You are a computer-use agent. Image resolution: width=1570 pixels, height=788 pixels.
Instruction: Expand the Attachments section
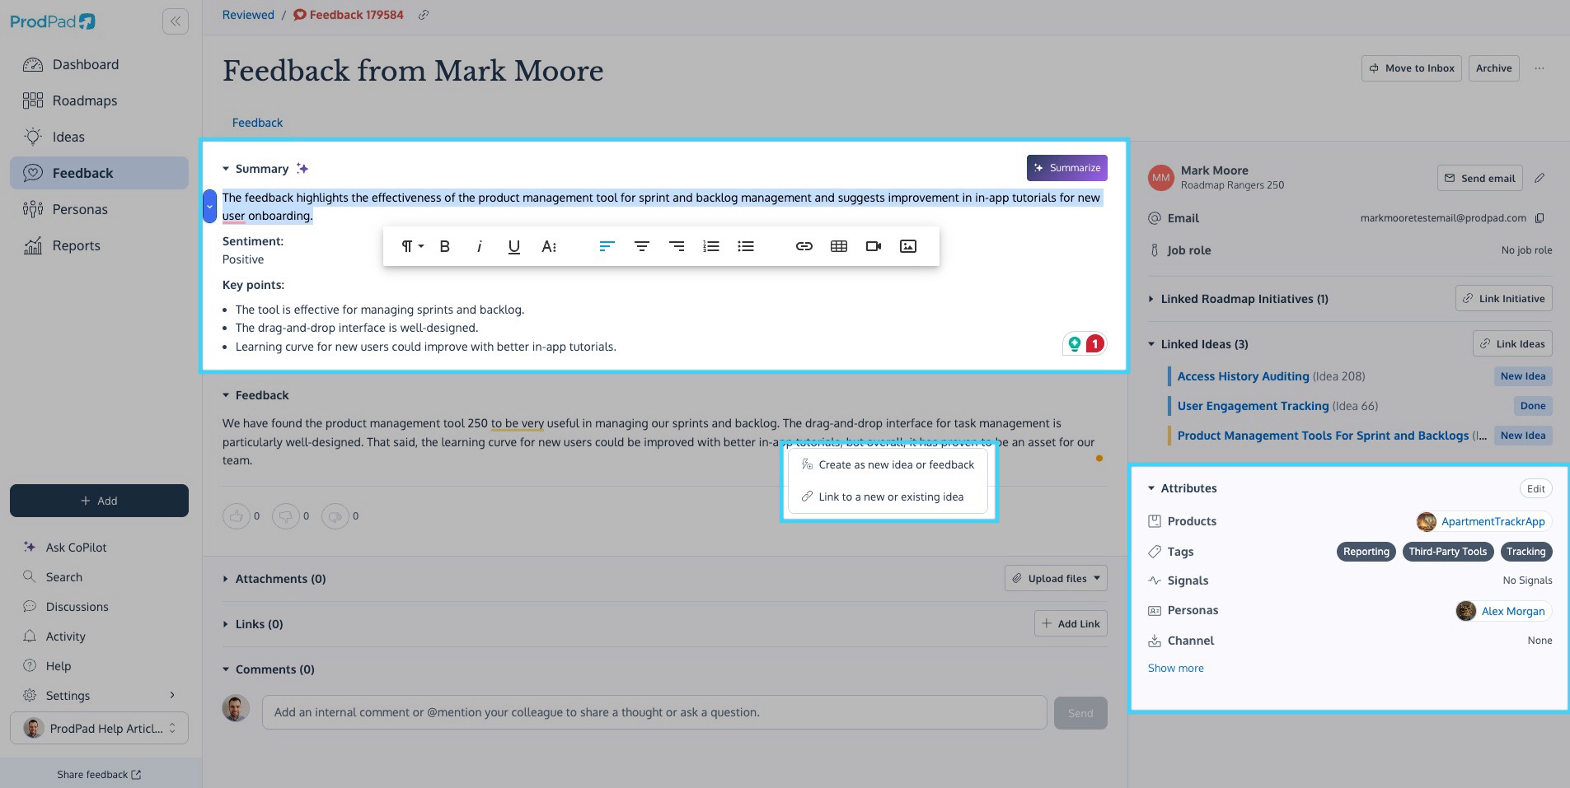click(226, 579)
